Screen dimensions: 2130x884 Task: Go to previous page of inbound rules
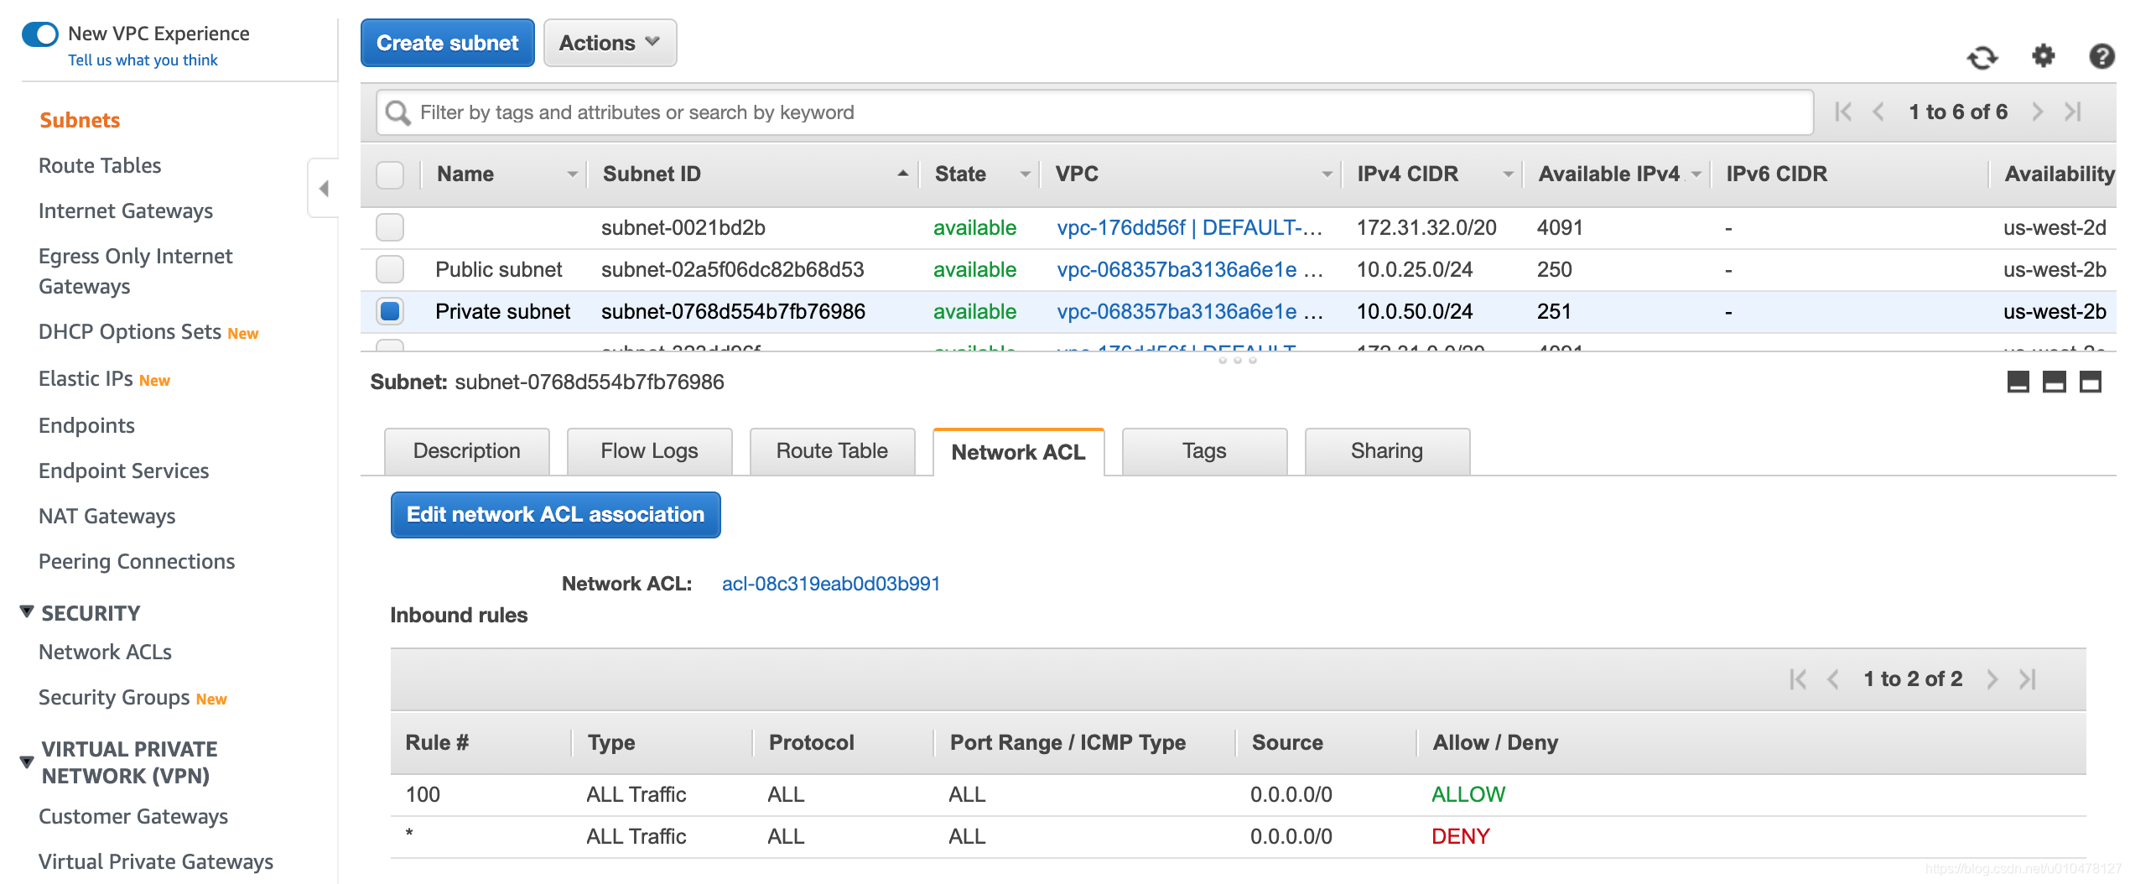[x=1834, y=679]
